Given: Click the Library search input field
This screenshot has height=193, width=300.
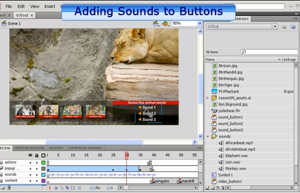Looking at the screenshot, I should (x=269, y=52).
